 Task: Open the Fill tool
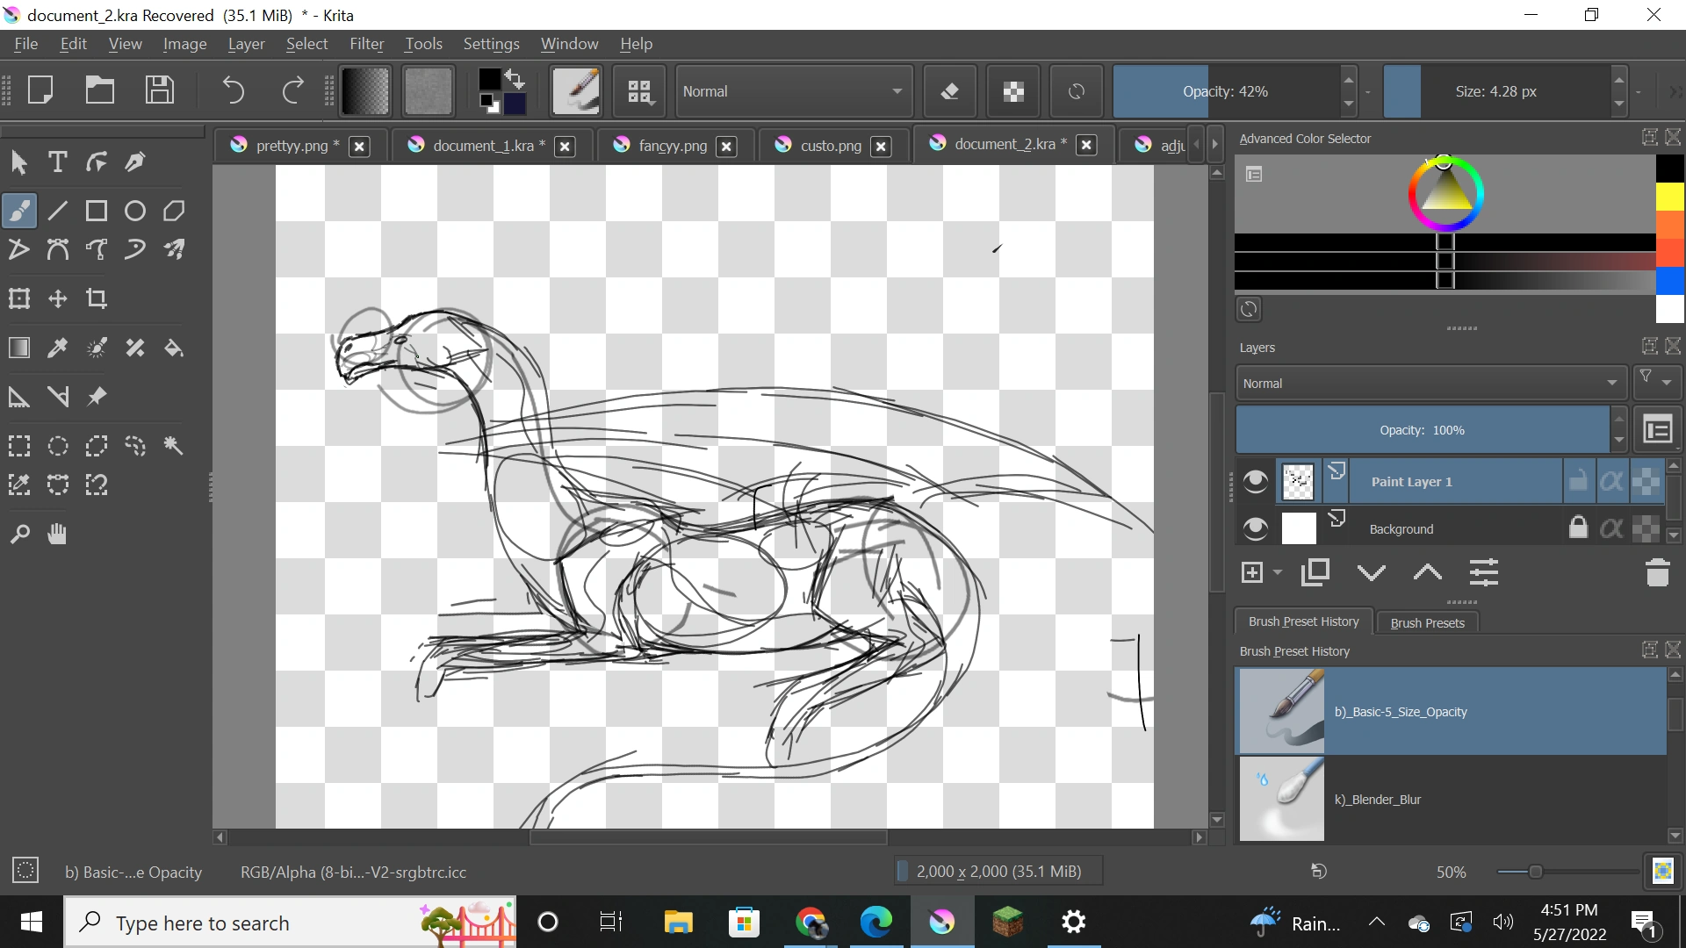(x=173, y=348)
